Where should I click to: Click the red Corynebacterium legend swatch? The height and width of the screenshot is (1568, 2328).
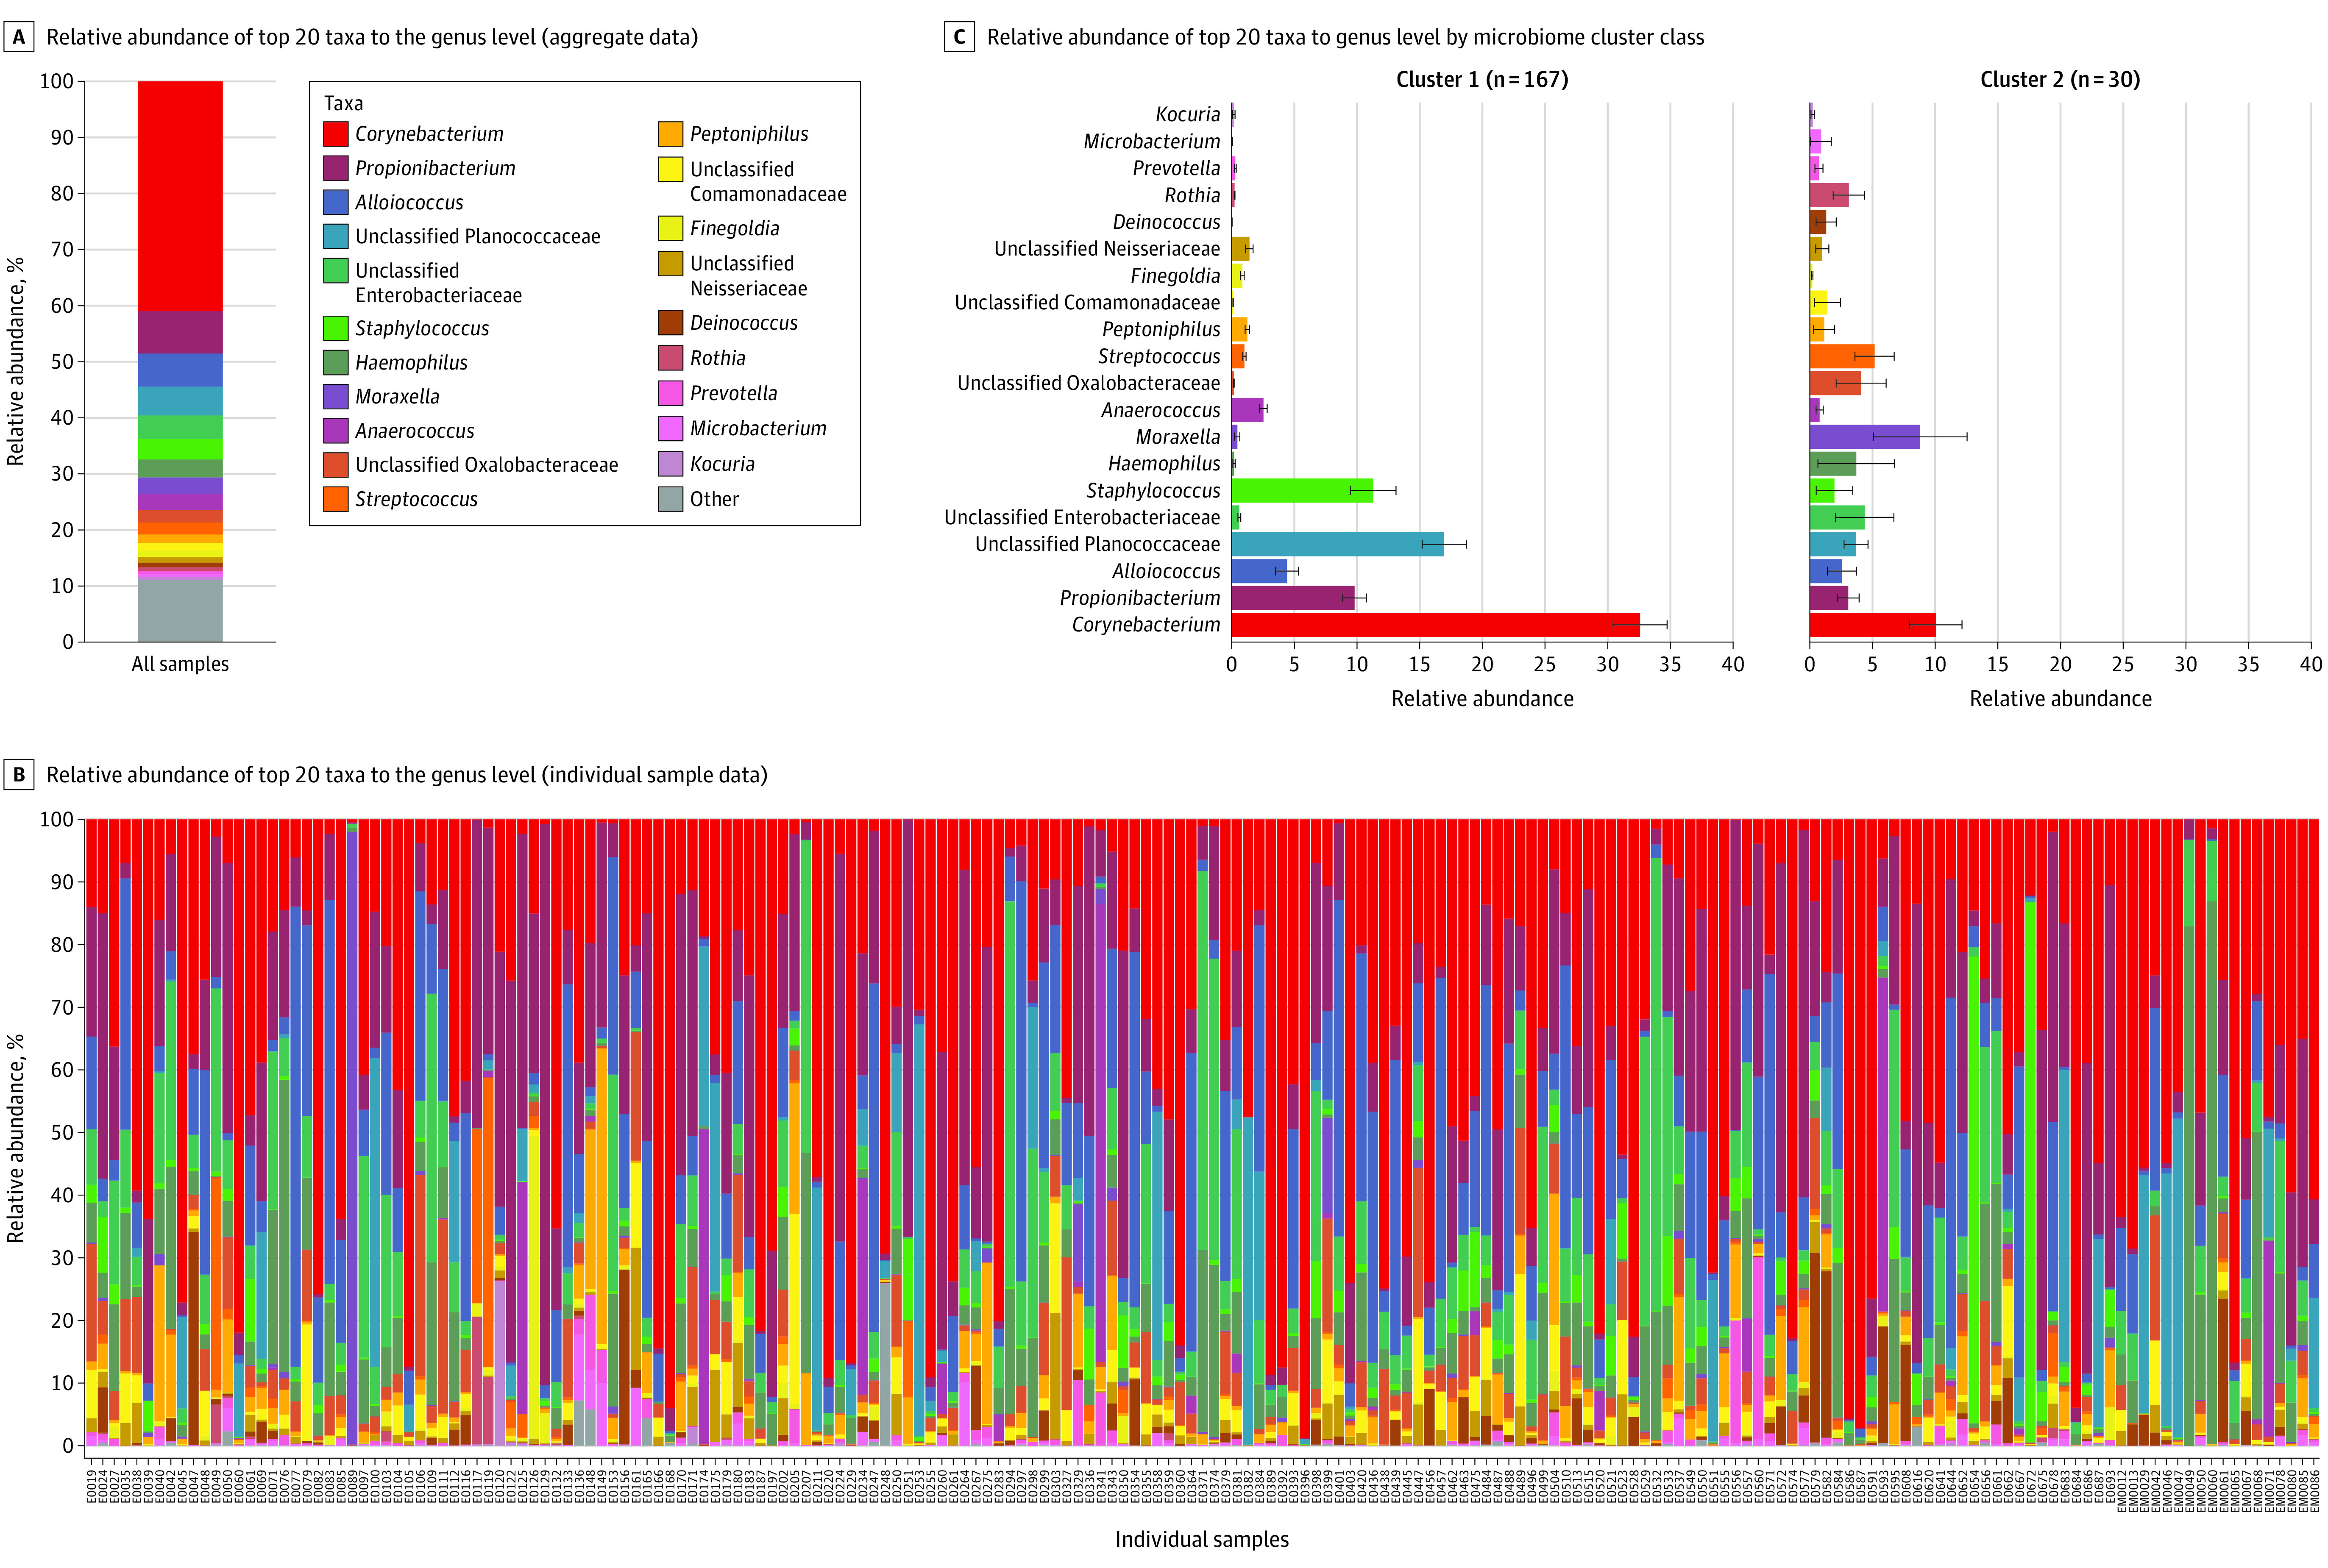click(336, 134)
